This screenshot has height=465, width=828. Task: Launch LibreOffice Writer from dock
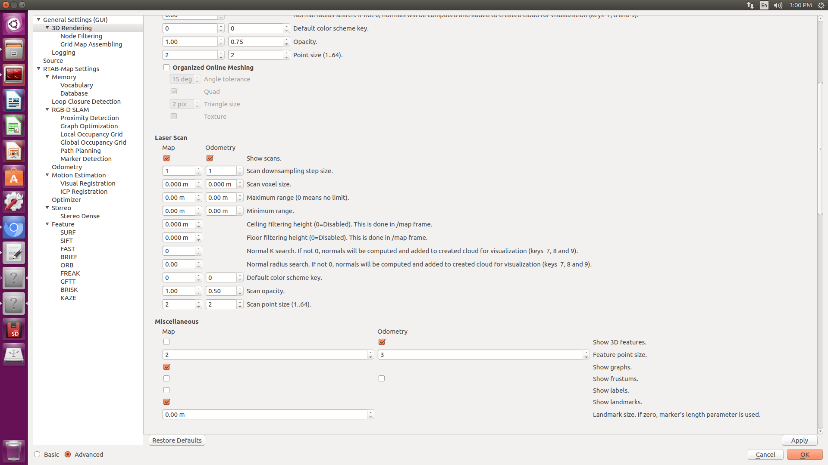point(14,101)
